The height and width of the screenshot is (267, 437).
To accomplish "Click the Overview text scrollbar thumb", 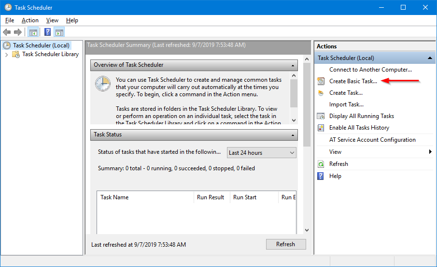I will click(294, 93).
